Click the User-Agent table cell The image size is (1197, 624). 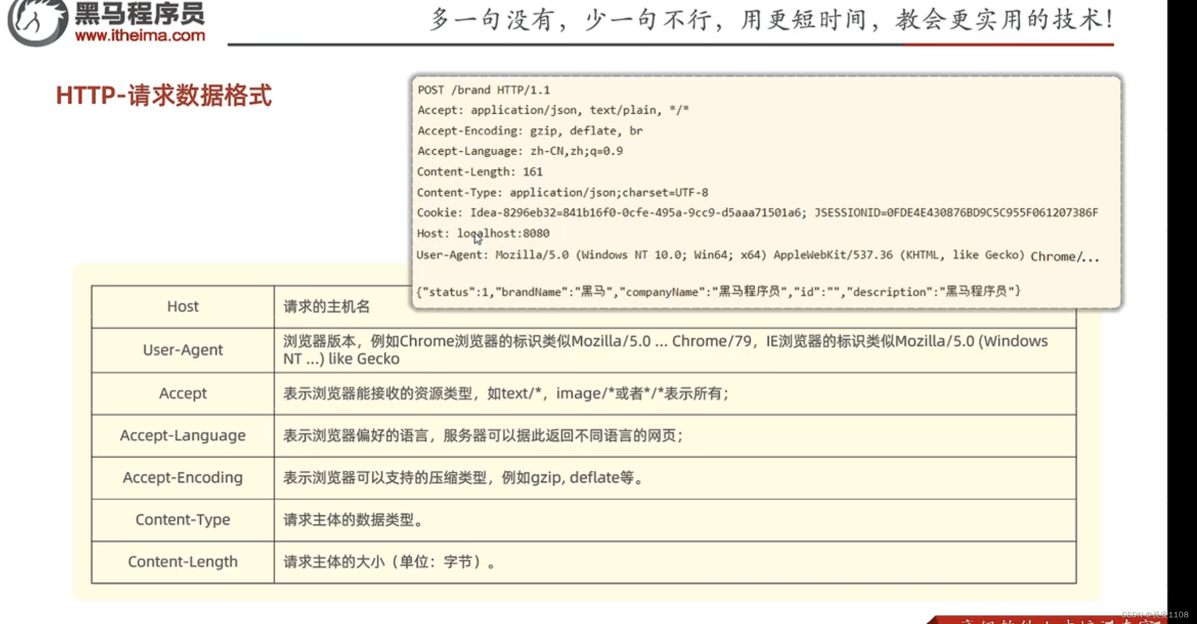click(183, 350)
